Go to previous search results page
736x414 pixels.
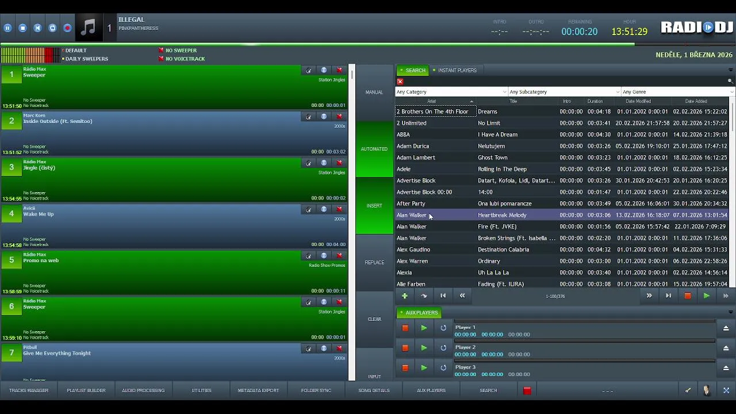click(x=462, y=296)
